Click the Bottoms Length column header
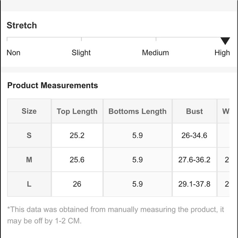This screenshot has height=238, width=238. (137, 111)
